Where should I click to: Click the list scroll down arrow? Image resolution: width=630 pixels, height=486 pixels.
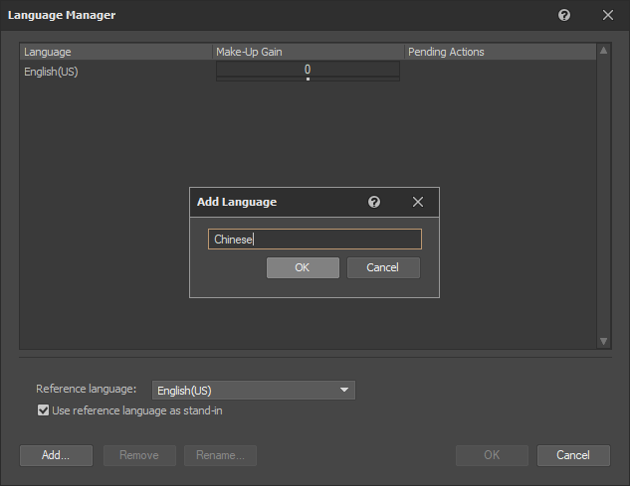[x=603, y=341]
